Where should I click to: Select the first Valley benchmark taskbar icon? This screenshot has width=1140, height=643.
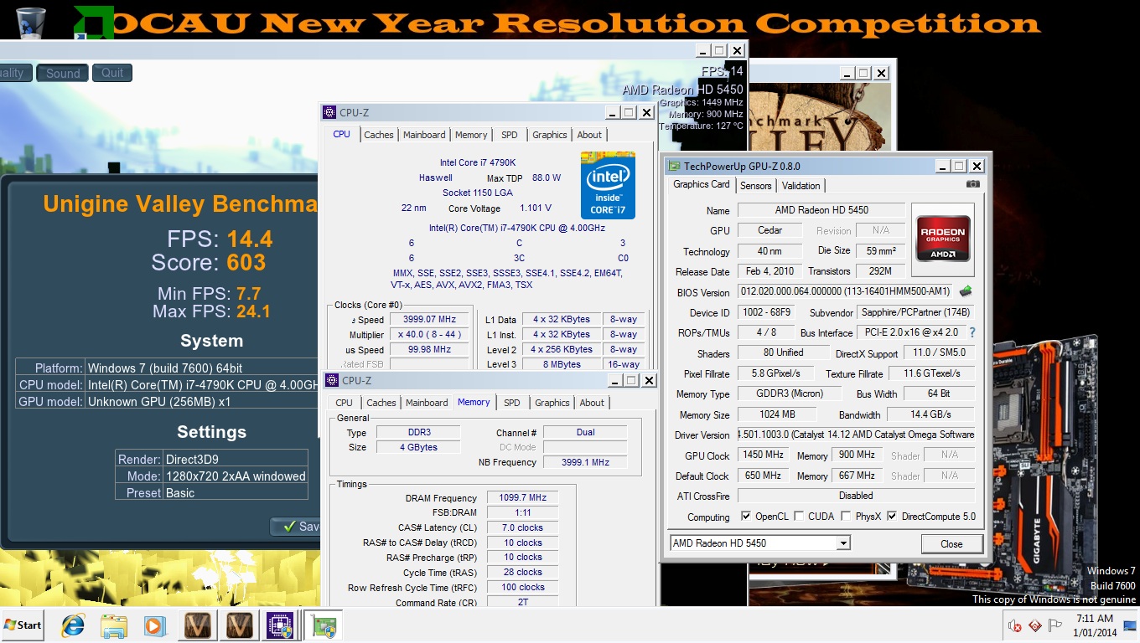point(199,625)
